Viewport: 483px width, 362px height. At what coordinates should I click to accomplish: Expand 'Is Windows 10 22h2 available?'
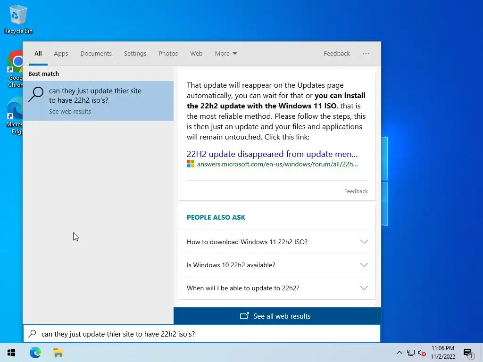point(277,265)
